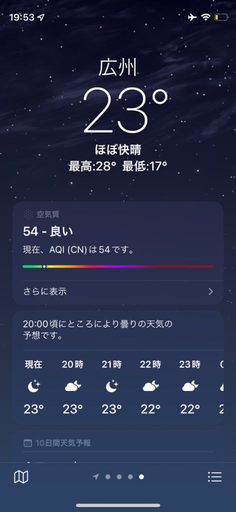Open the さらに表示 row
236x512 pixels.
[118, 291]
